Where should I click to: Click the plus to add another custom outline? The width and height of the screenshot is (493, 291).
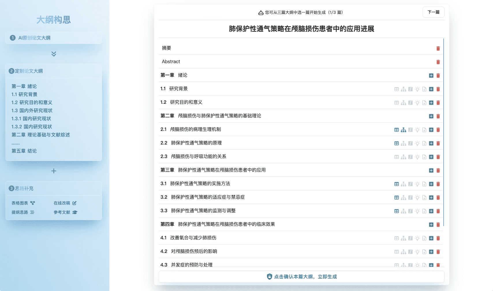coord(53,171)
